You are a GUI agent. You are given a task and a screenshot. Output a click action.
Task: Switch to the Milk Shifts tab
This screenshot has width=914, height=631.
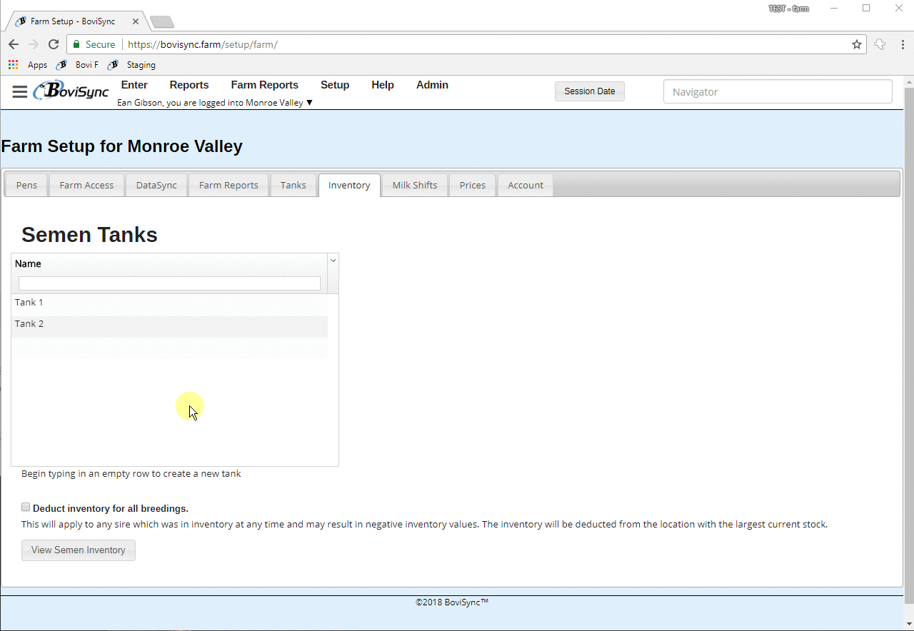[415, 185]
